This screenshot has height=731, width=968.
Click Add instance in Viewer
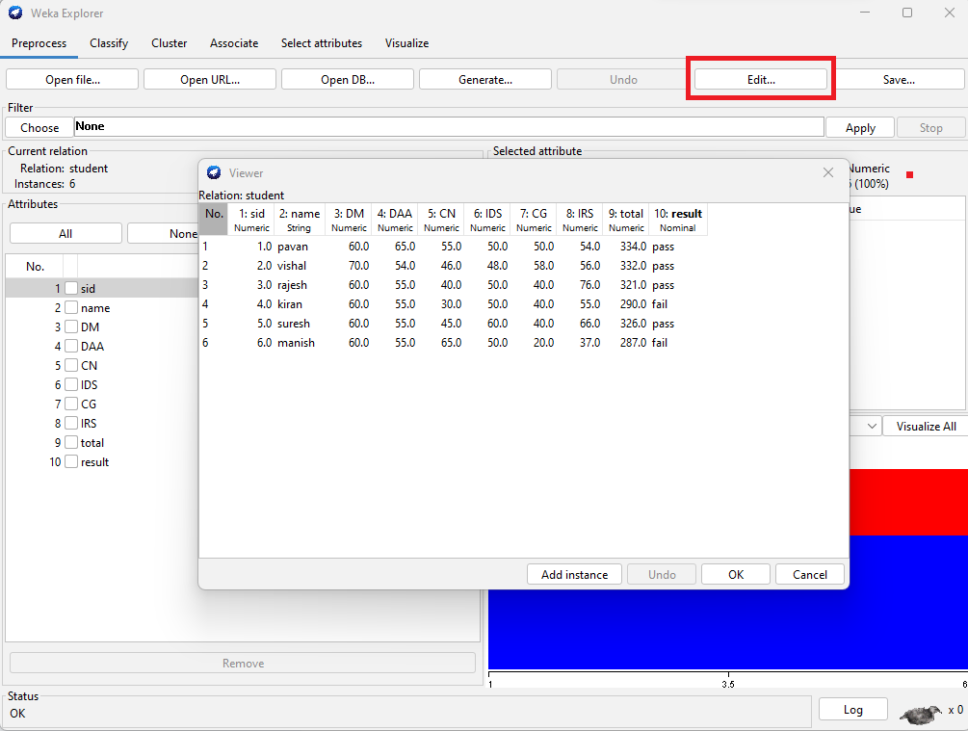574,574
